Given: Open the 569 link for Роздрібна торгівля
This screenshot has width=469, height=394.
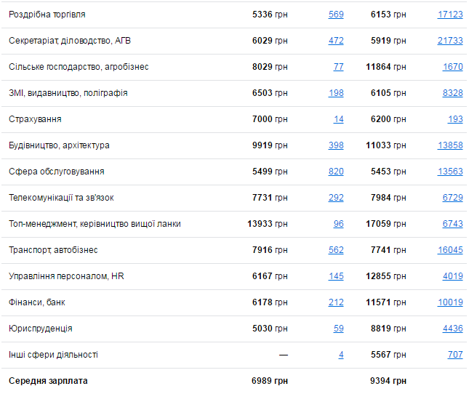Looking at the screenshot, I should coord(335,15).
